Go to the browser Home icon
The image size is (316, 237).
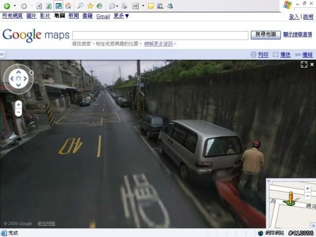click(68, 6)
